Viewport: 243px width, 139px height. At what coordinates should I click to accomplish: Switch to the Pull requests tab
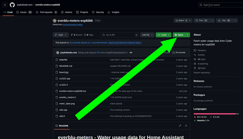(x=46, y=12)
